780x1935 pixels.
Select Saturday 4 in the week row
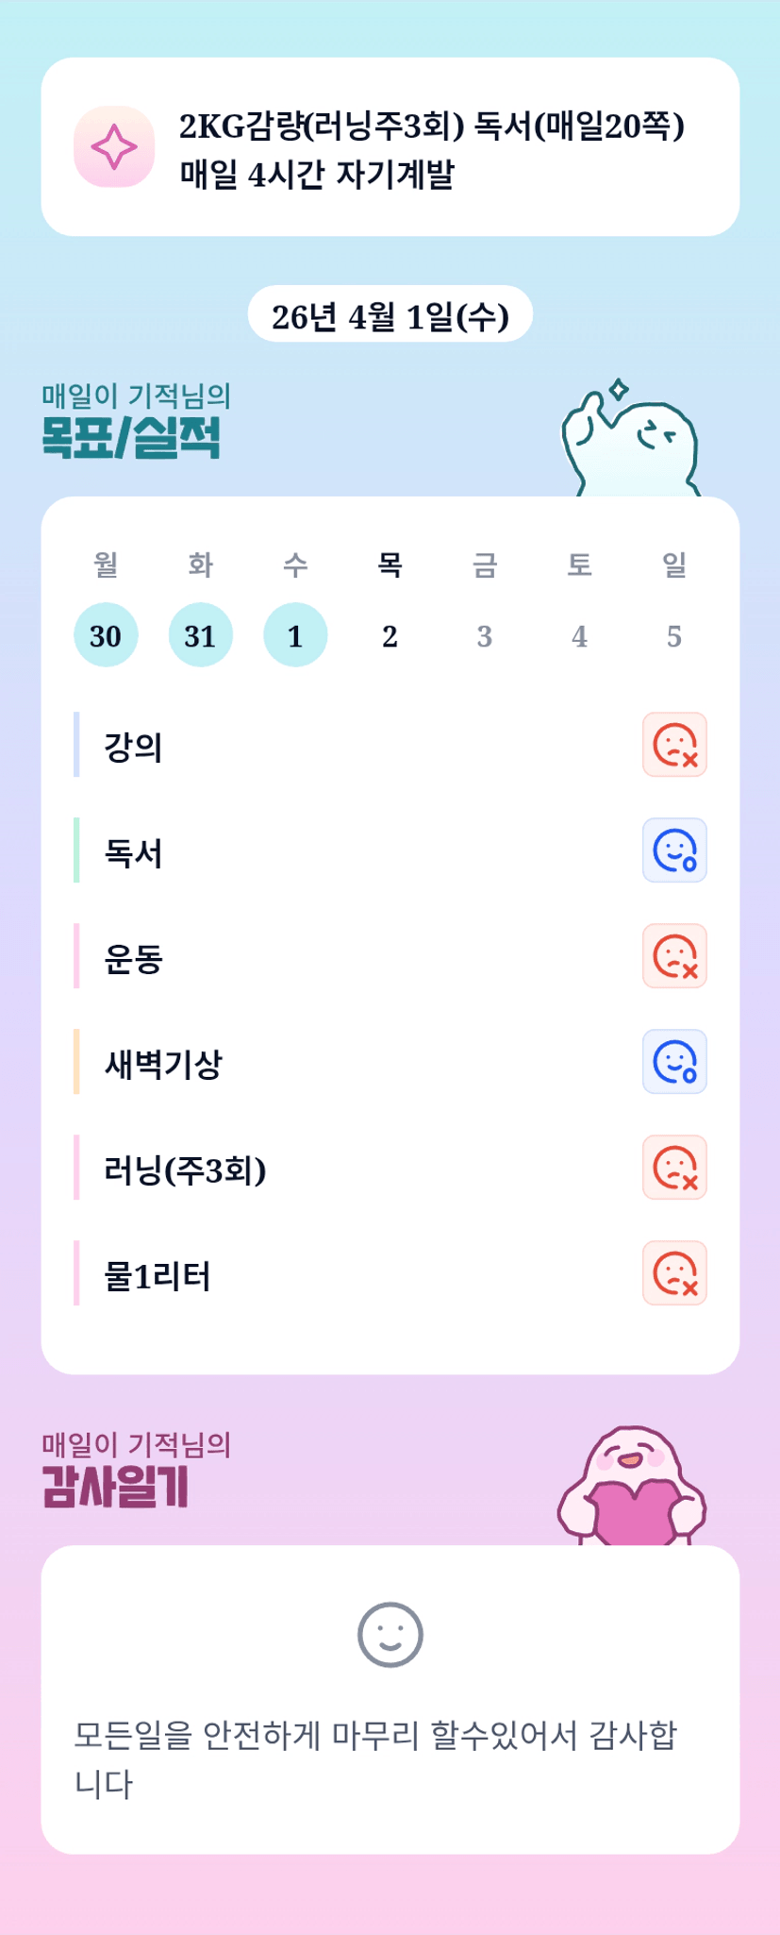579,635
